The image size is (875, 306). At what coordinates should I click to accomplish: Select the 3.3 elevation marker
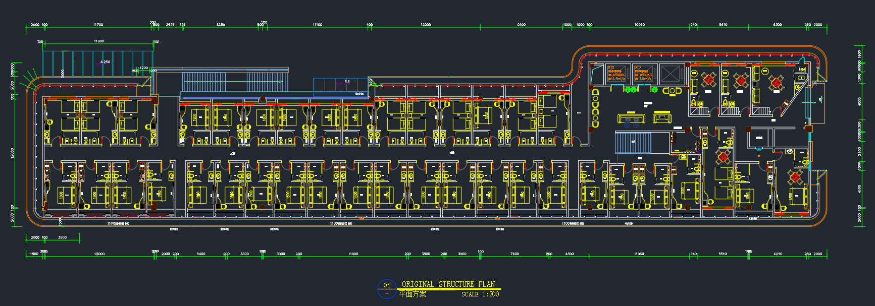[347, 82]
